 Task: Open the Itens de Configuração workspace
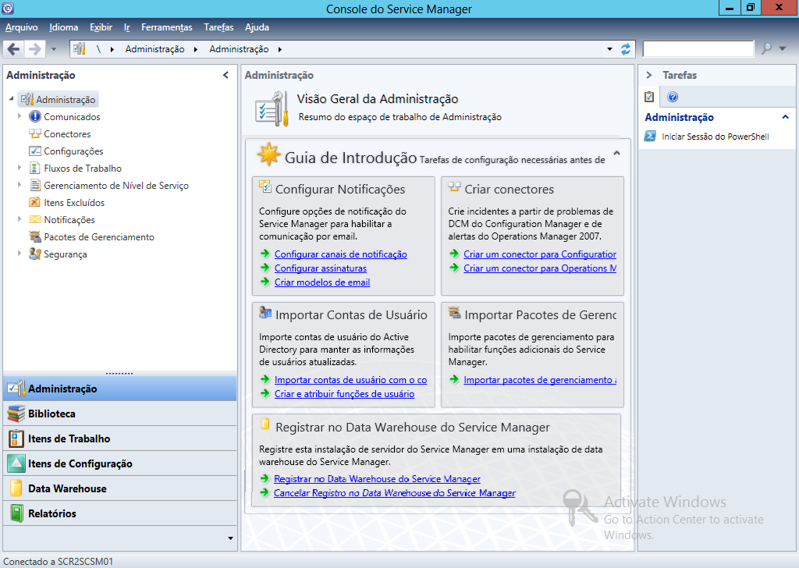tap(119, 463)
